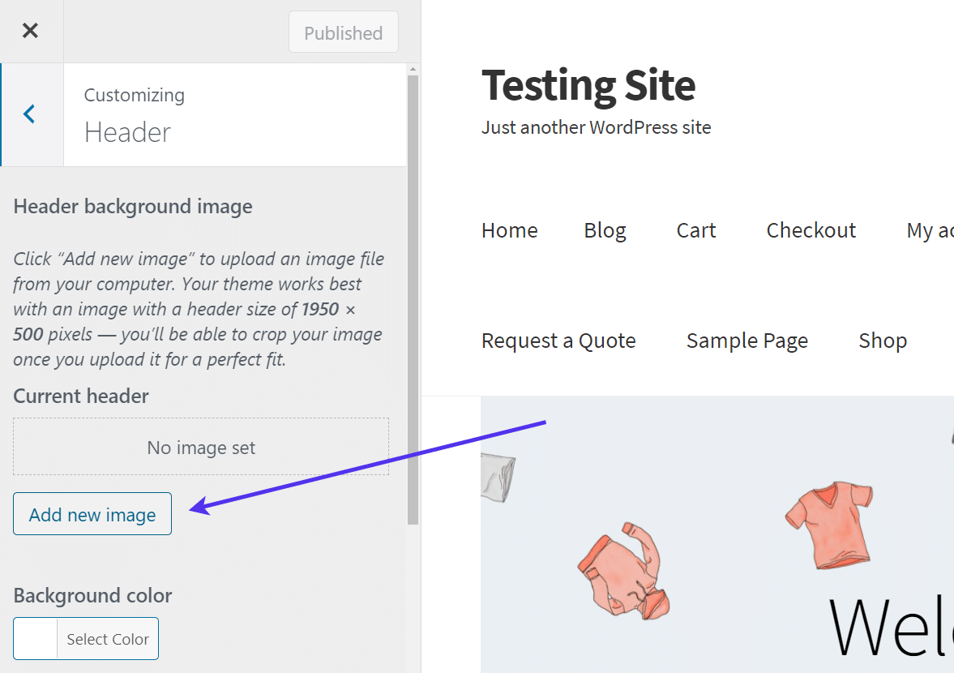The height and width of the screenshot is (673, 954).
Task: Open the Blog menu link
Action: 604,230
